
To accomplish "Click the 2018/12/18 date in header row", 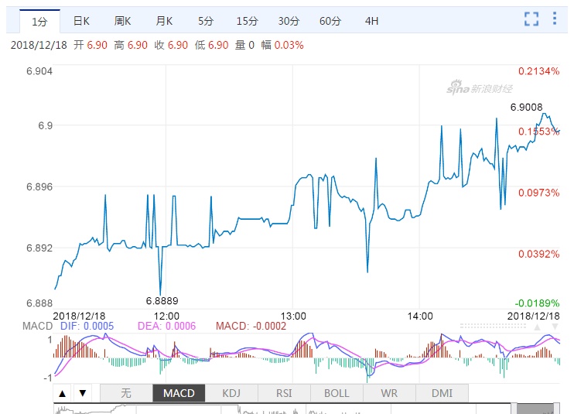I will click(x=39, y=45).
